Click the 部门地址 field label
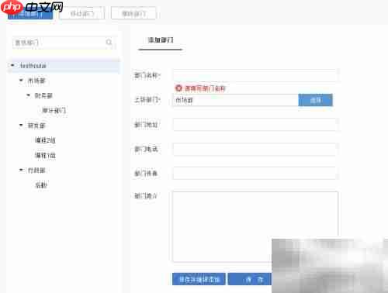This screenshot has width=388, height=293. [x=146, y=125]
